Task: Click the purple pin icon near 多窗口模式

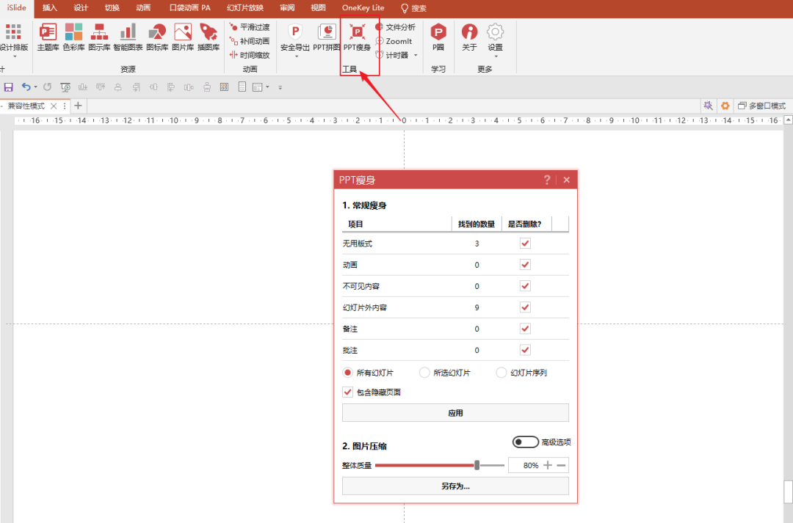Action: [x=708, y=106]
